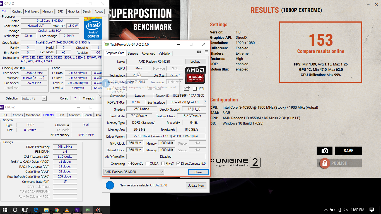Click the Intel inside Core i3 logo
Screen dimensions: 381x214
93,28
